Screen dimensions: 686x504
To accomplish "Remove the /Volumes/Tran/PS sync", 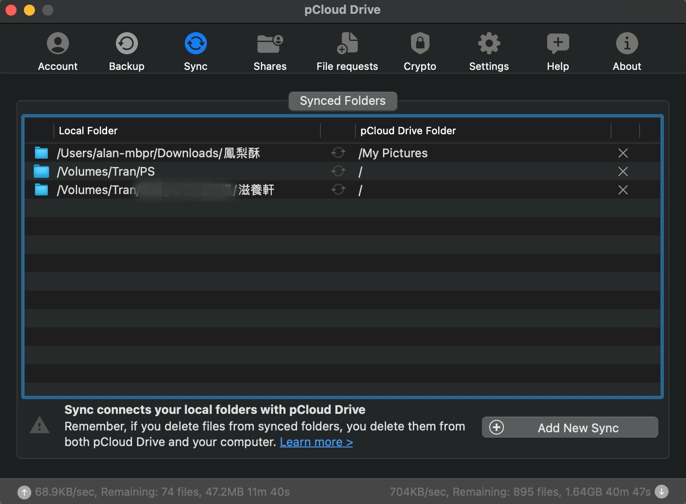I will tap(623, 172).
